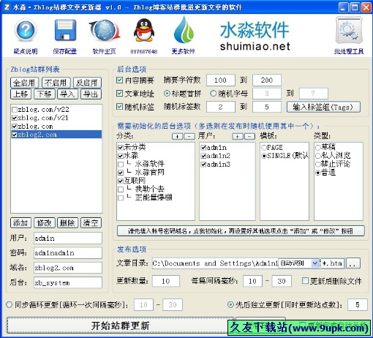This screenshot has width=373, height=338.
Task: Click the *.htm file filter field
Action: (333, 263)
